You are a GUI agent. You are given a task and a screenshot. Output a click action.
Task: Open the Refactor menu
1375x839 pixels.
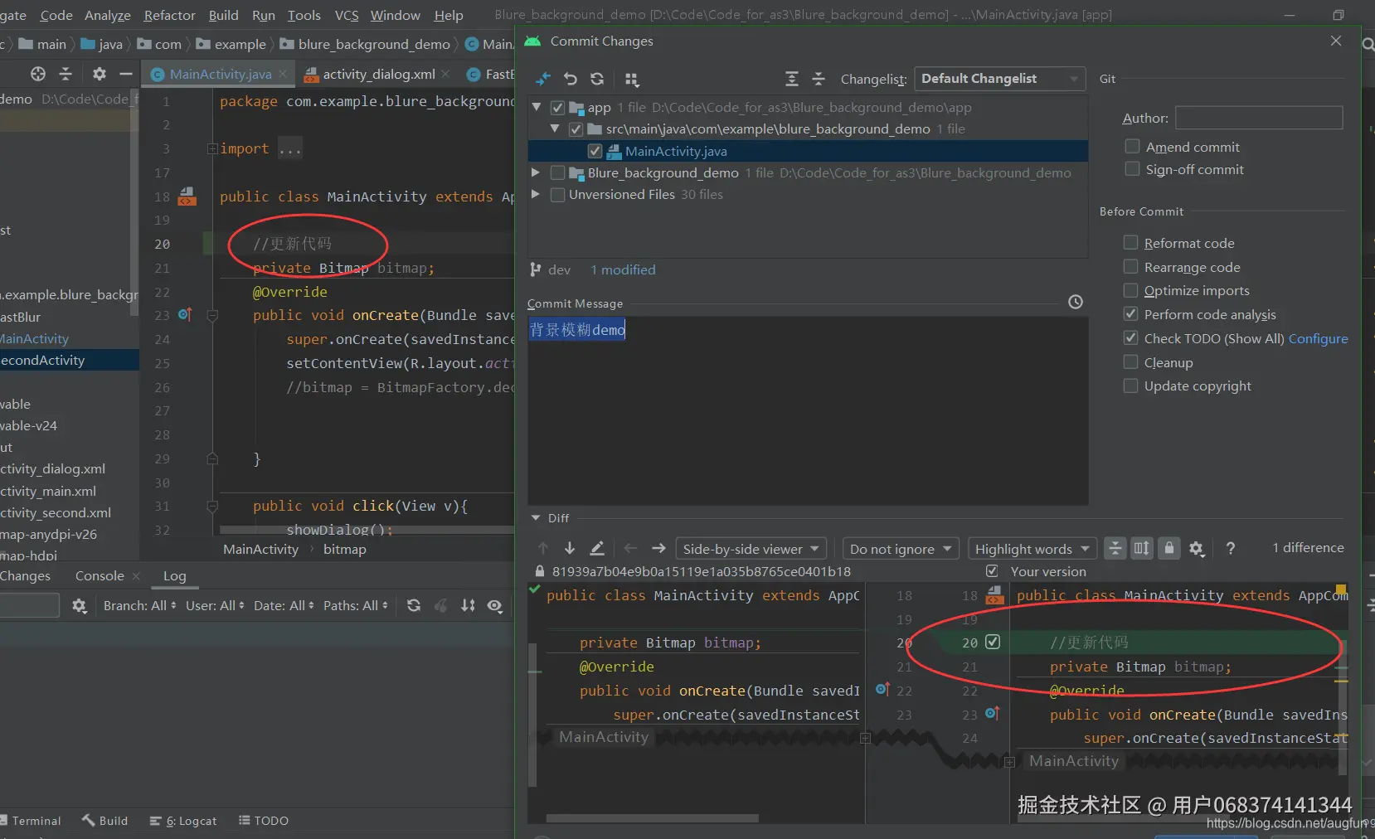[x=169, y=15]
